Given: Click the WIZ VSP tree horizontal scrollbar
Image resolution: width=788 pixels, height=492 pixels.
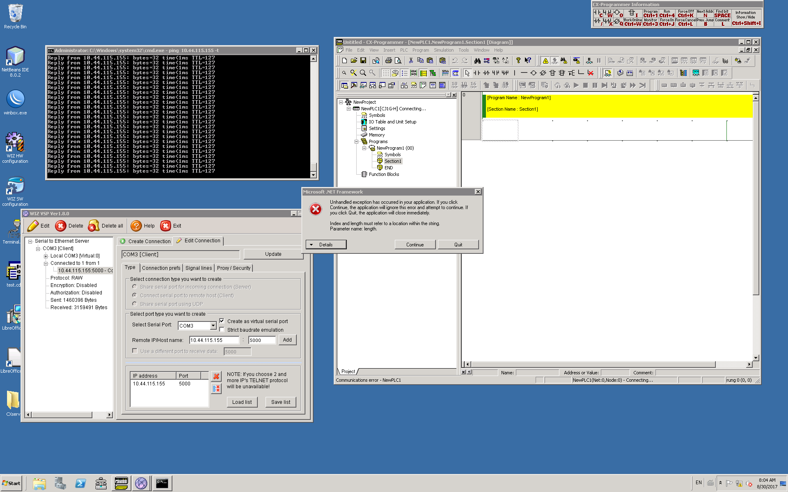Looking at the screenshot, I should pyautogui.click(x=69, y=415).
